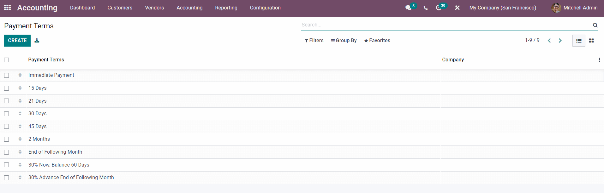Viewport: 604px width, 193px height.
Task: Go to previous page arrow
Action: 549,41
